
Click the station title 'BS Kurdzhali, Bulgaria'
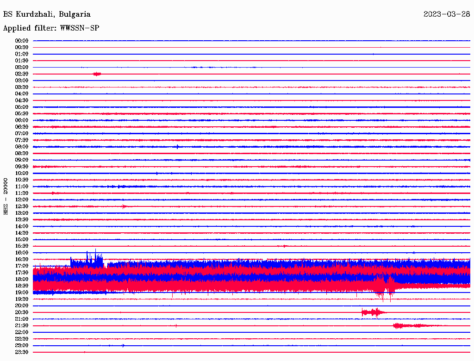[x=47, y=14]
